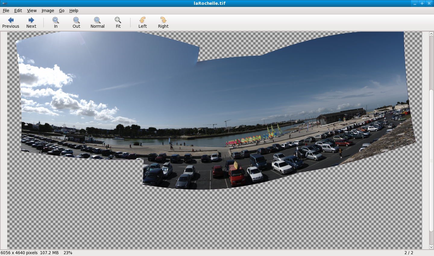The height and width of the screenshot is (256, 434).
Task: Open the View menu
Action: click(32, 11)
